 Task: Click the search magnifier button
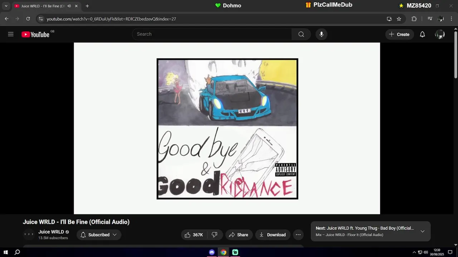301,34
